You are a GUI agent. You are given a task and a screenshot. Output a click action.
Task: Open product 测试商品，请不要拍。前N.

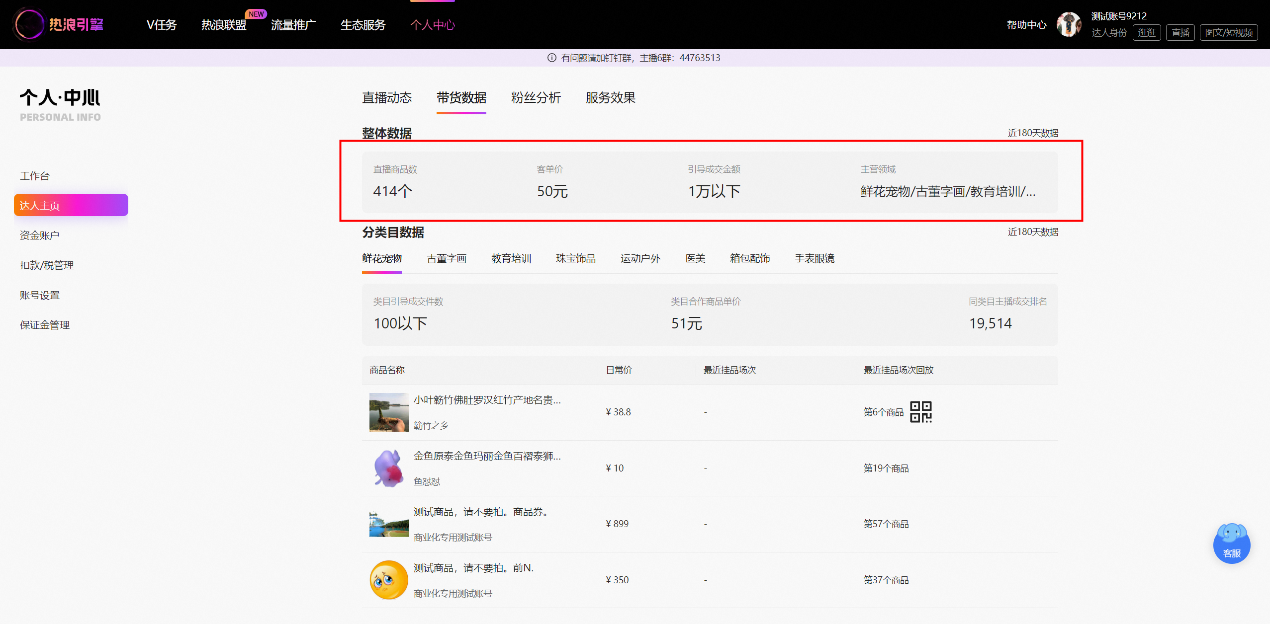coord(473,568)
